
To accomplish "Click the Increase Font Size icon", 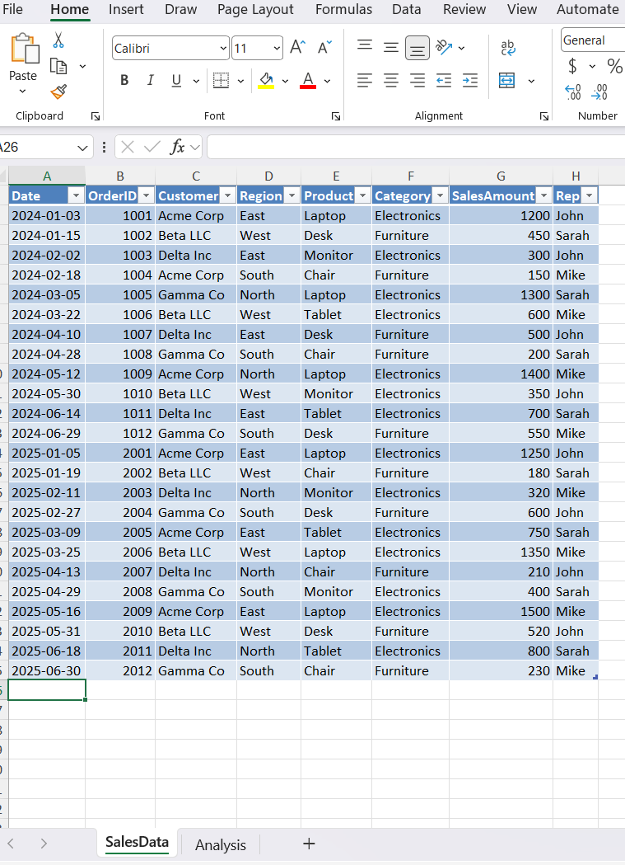I will [x=298, y=48].
